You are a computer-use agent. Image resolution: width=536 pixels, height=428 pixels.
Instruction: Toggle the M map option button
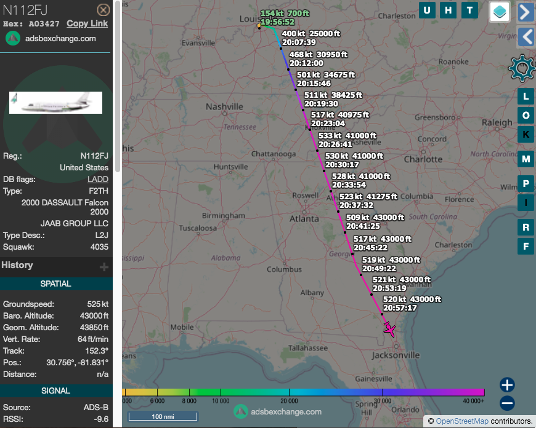tap(526, 159)
